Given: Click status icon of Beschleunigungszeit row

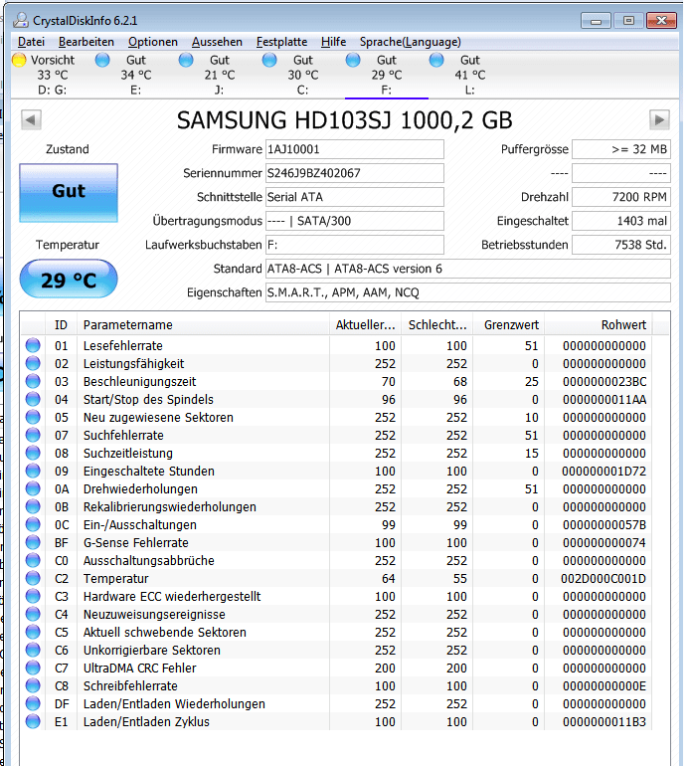Looking at the screenshot, I should [33, 382].
